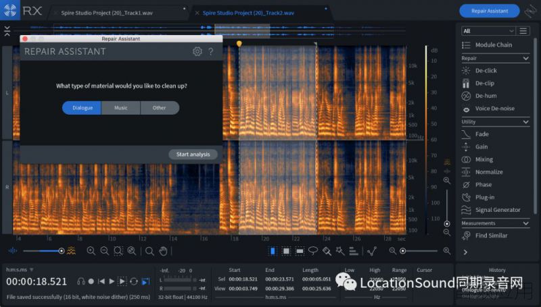Viewport: 541px width, 307px height.
Task: Open the Phase utility
Action: pyautogui.click(x=484, y=185)
